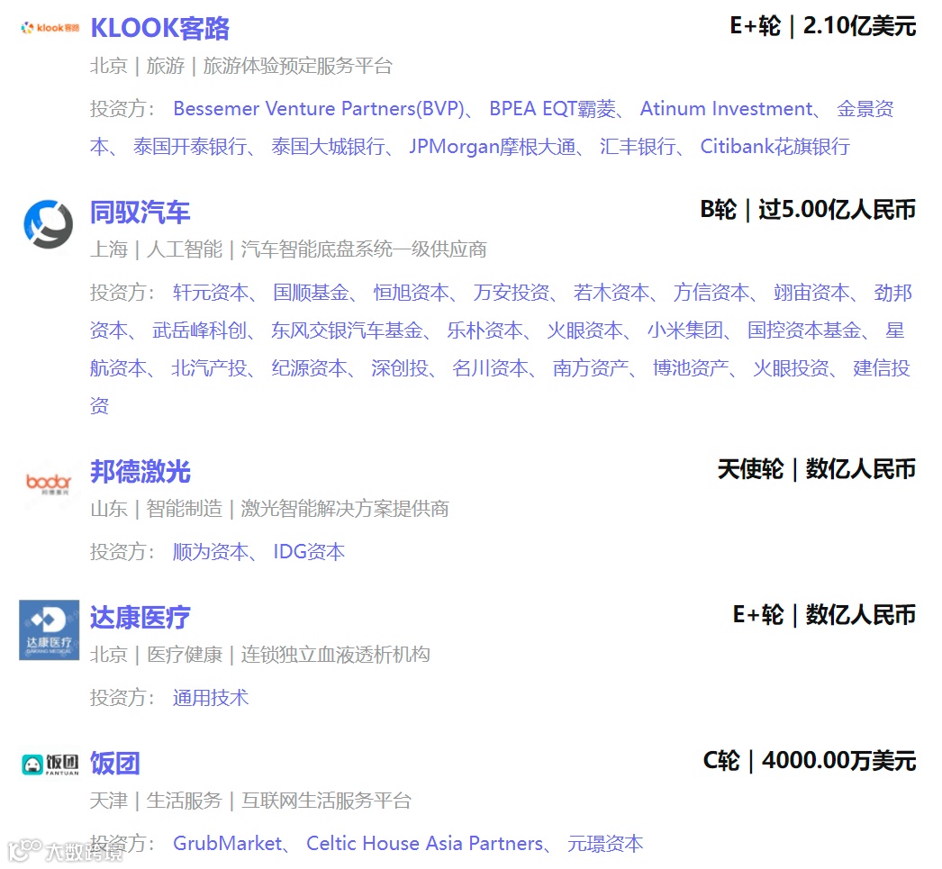Open investor 泰国开泰银行

tap(190, 147)
